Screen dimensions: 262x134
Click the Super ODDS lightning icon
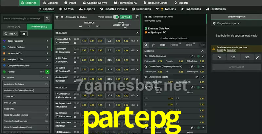point(4,53)
